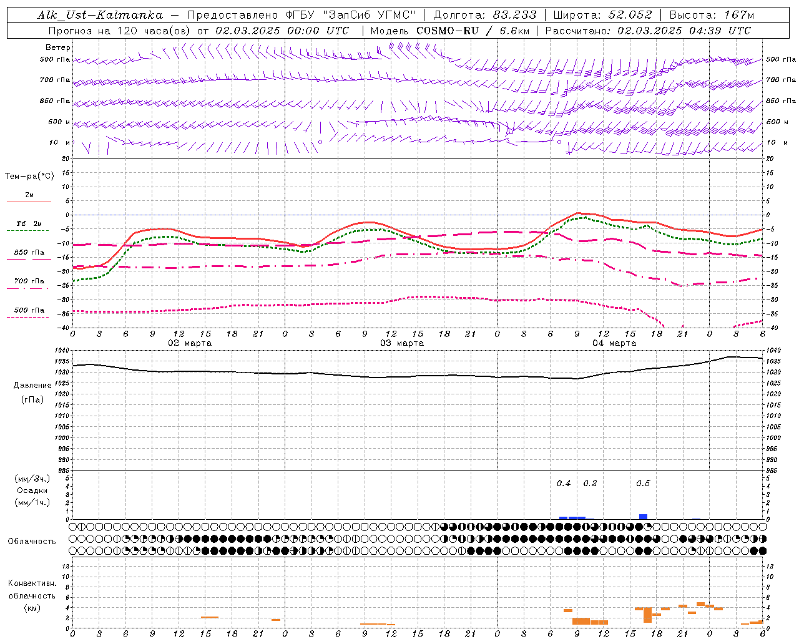
Task: Click the Td 2м dew point legend entry
Action: (x=29, y=223)
